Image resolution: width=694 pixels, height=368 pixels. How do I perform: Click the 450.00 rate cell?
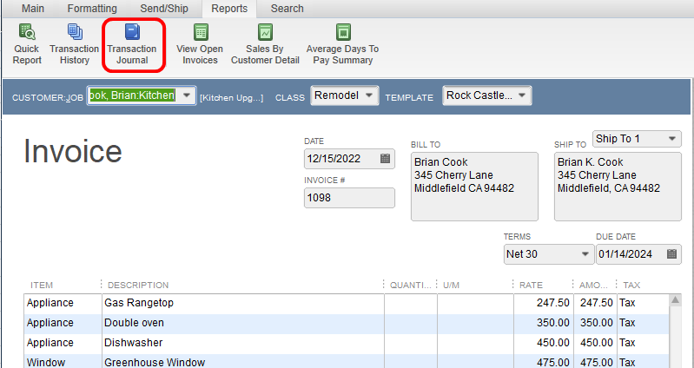pos(544,343)
